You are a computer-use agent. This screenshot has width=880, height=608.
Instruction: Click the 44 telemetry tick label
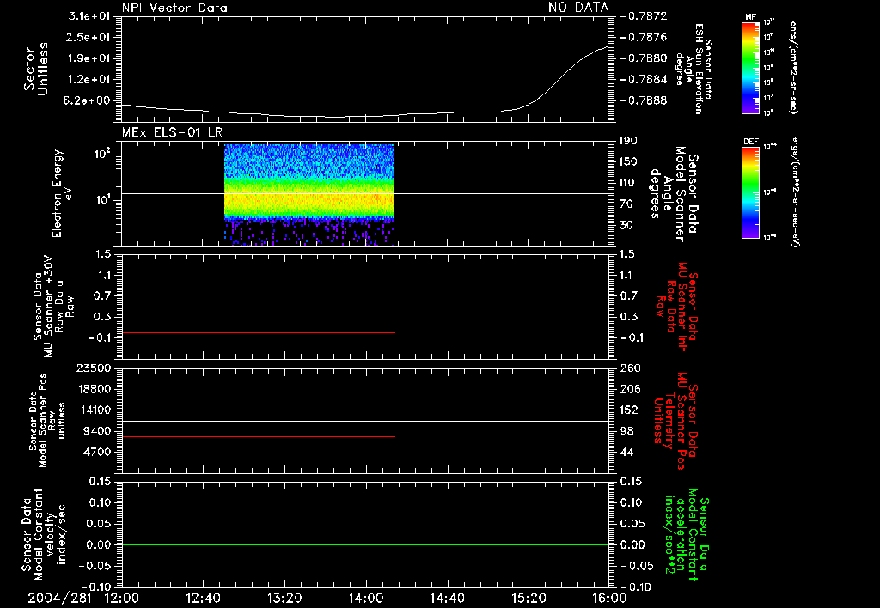[626, 452]
